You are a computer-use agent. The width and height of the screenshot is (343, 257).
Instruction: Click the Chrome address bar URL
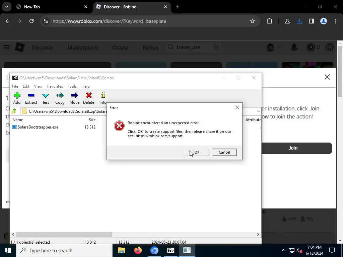110,21
